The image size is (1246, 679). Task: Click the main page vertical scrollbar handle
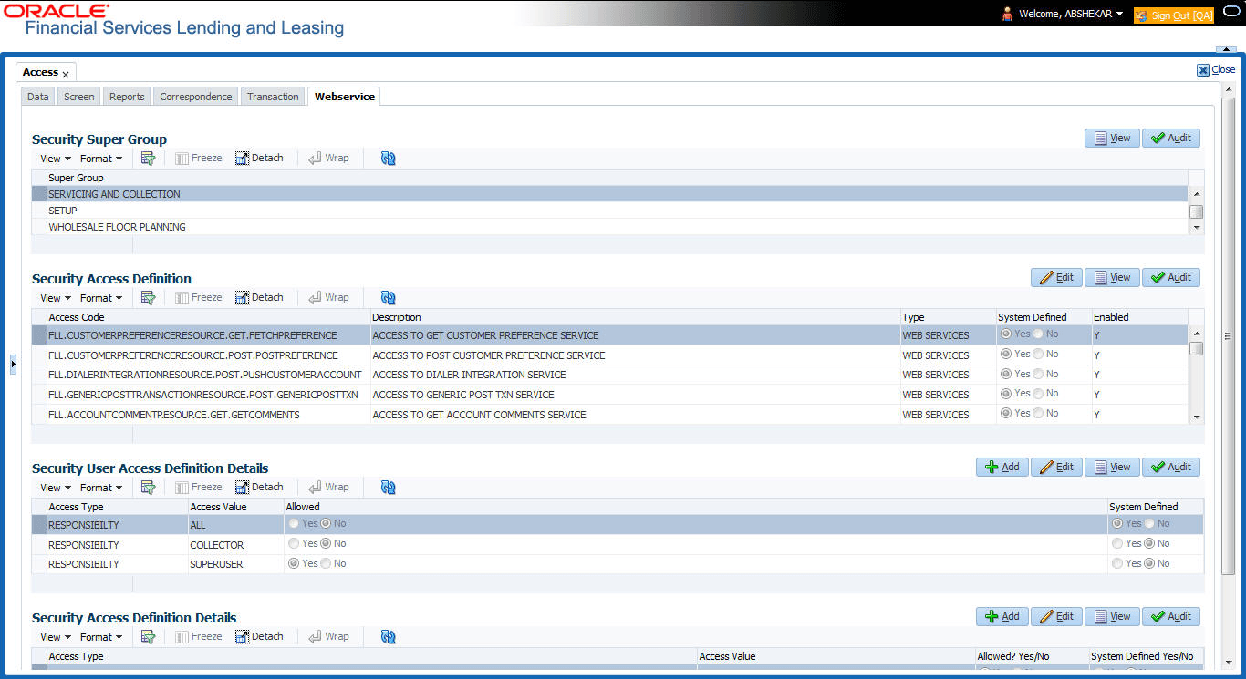1226,335
